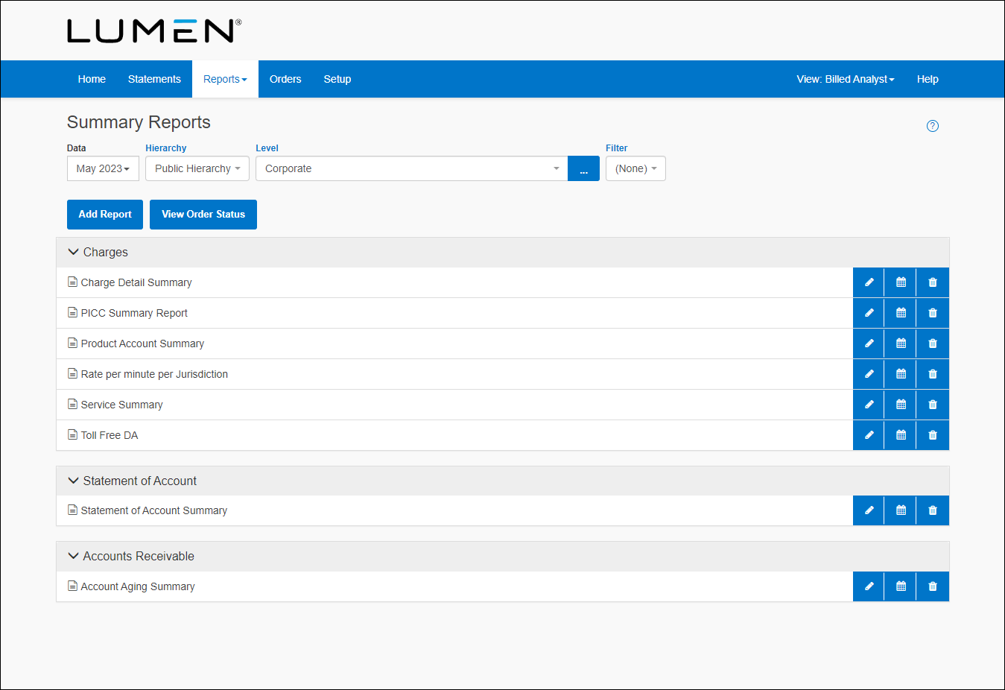Open the Filter (None) dropdown

(635, 168)
